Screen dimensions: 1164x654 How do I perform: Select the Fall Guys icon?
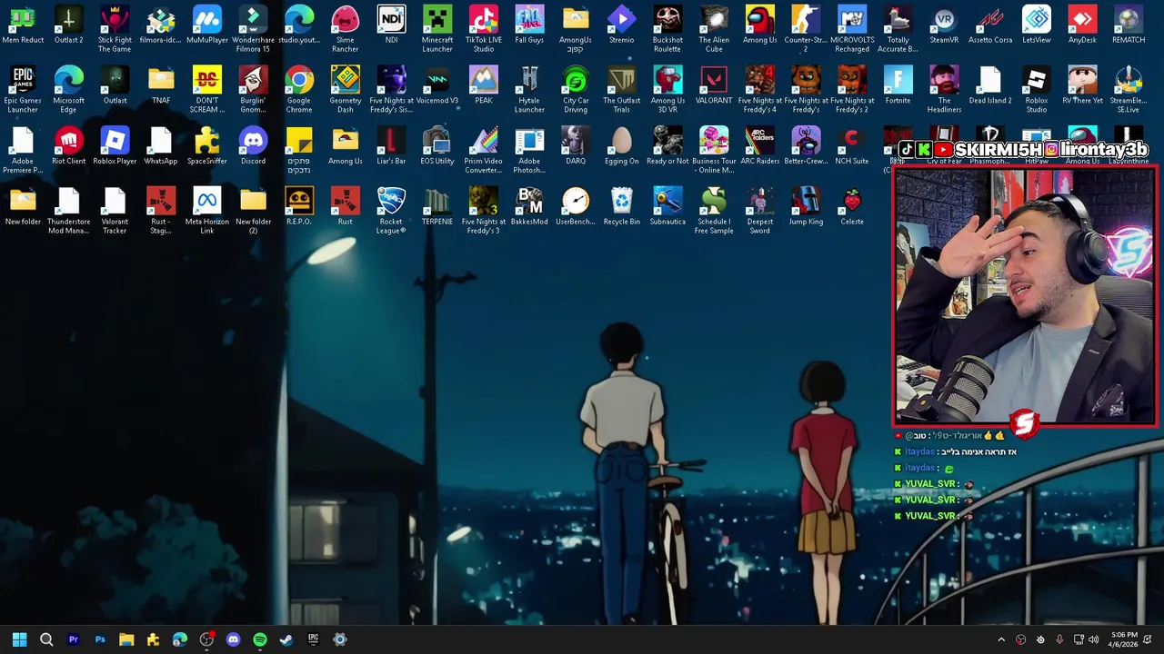pos(529,25)
